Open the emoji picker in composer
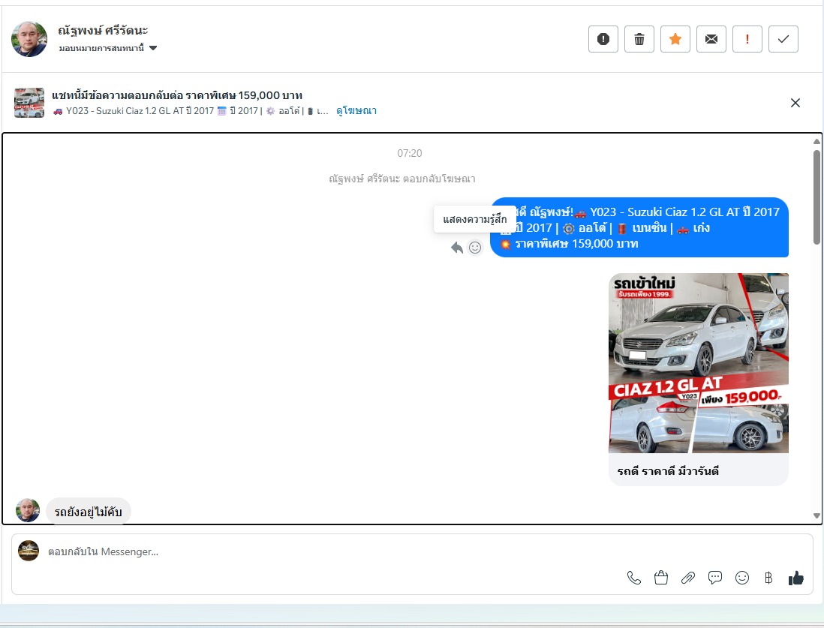The height and width of the screenshot is (628, 824). (x=742, y=578)
